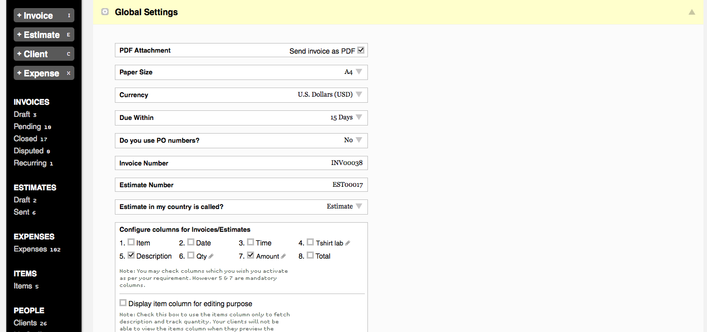The width and height of the screenshot is (707, 332).
Task: Toggle Send invoice as PDF checkbox
Action: (x=361, y=50)
